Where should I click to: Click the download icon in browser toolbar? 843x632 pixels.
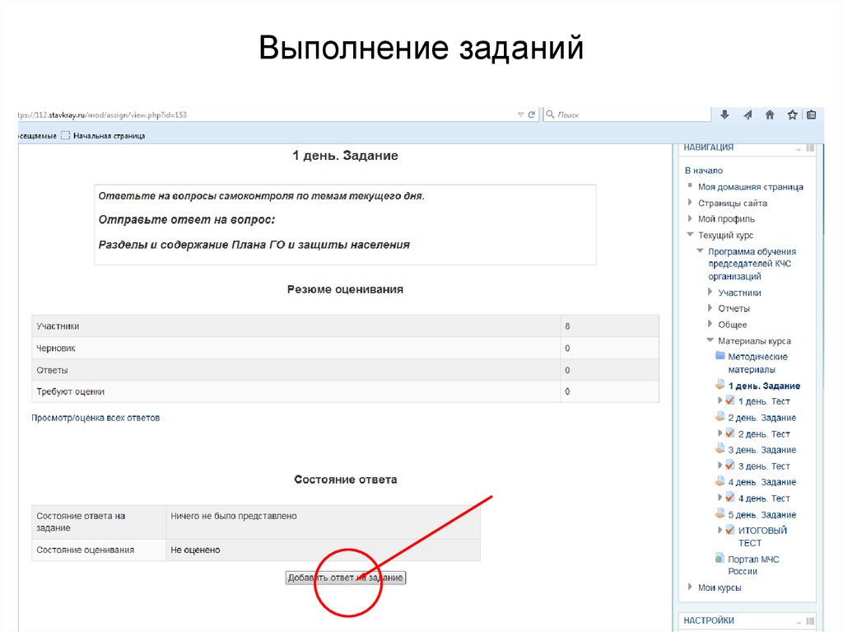pyautogui.click(x=724, y=115)
